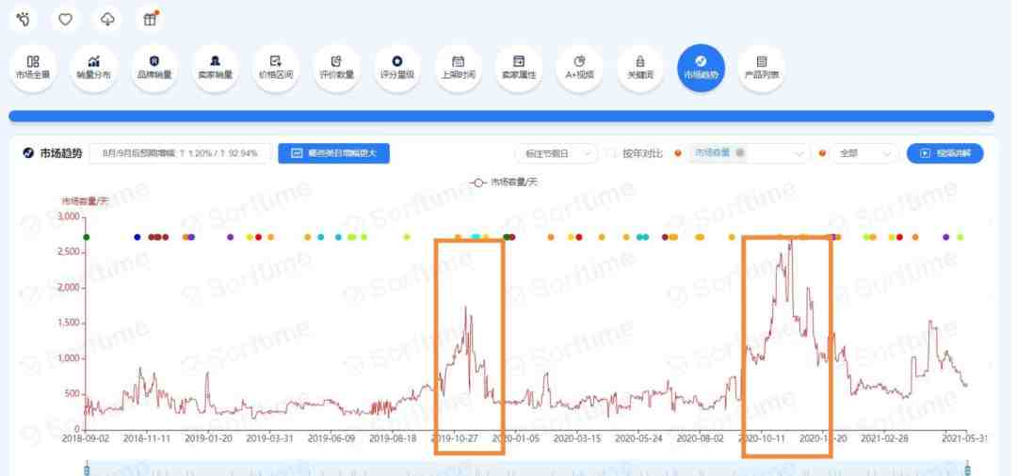Click the 市场趋势 panel title icon
The width and height of the screenshot is (1017, 476).
point(28,153)
